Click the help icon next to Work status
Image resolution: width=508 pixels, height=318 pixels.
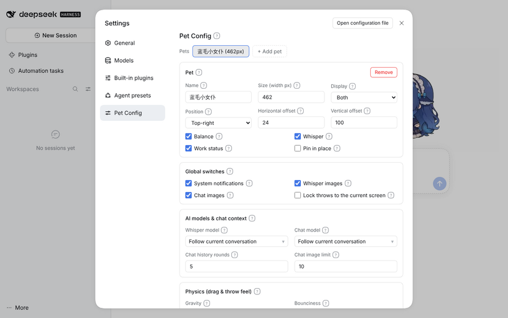[229, 149]
